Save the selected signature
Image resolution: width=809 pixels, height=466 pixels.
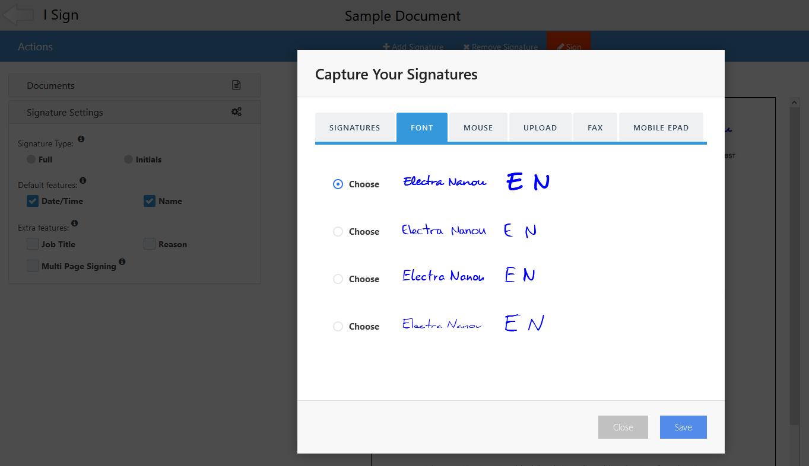[683, 427]
